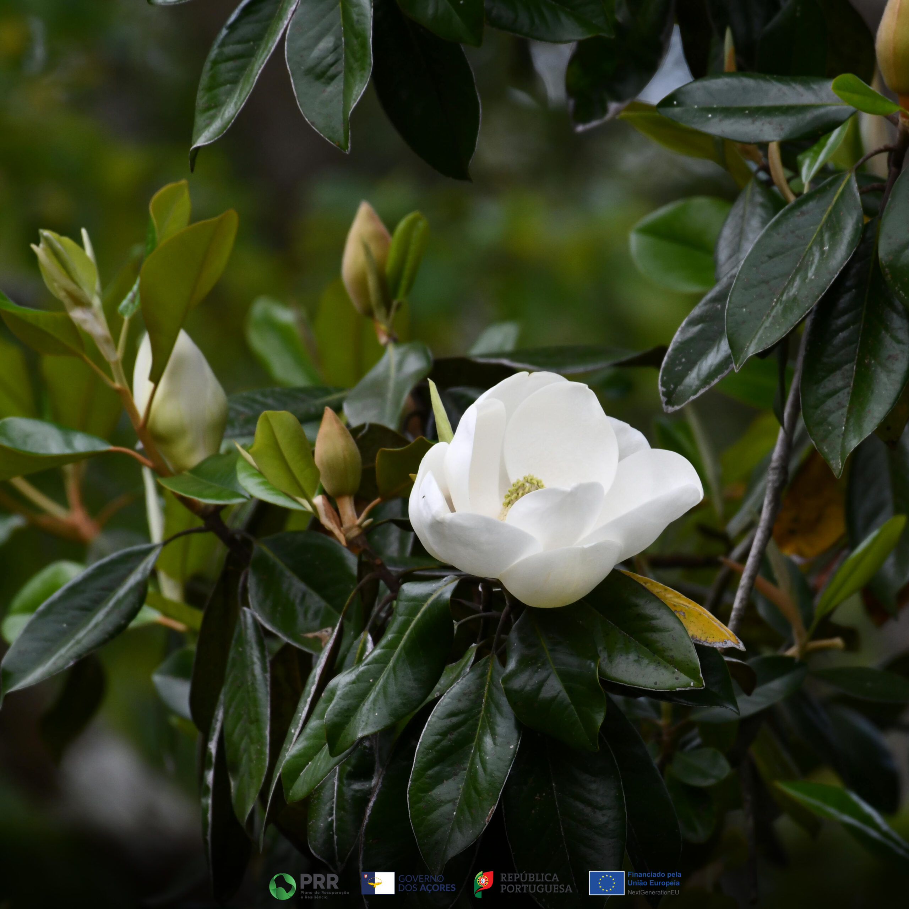Click the green pointed sepal above the flower
The width and height of the screenshot is (909, 909).
pyautogui.click(x=440, y=412)
